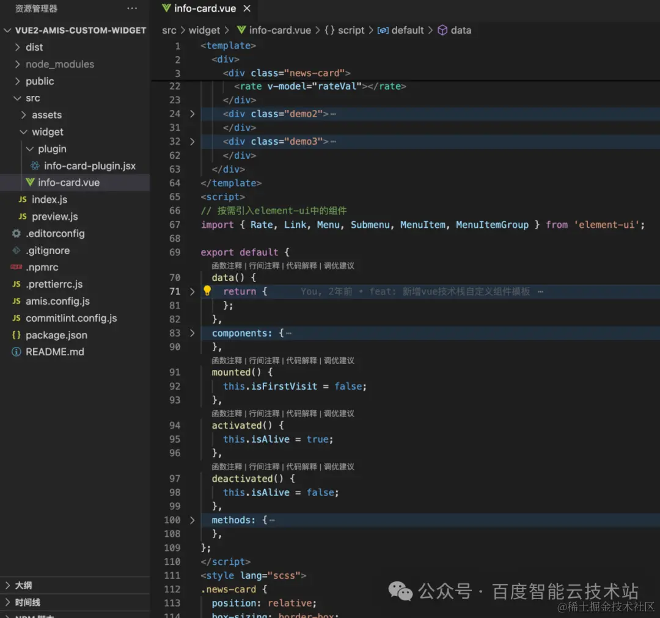660x618 pixels.
Task: Click the braces icon beside package.json
Action: (16, 335)
